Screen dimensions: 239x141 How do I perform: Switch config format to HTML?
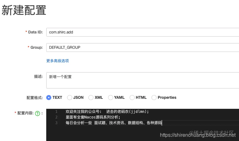132,98
